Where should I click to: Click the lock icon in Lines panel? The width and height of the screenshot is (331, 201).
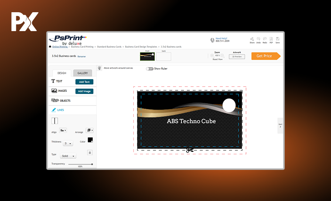(x=90, y=153)
